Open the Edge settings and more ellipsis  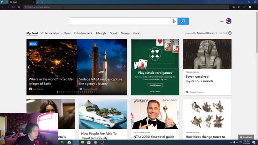click(x=255, y=7)
